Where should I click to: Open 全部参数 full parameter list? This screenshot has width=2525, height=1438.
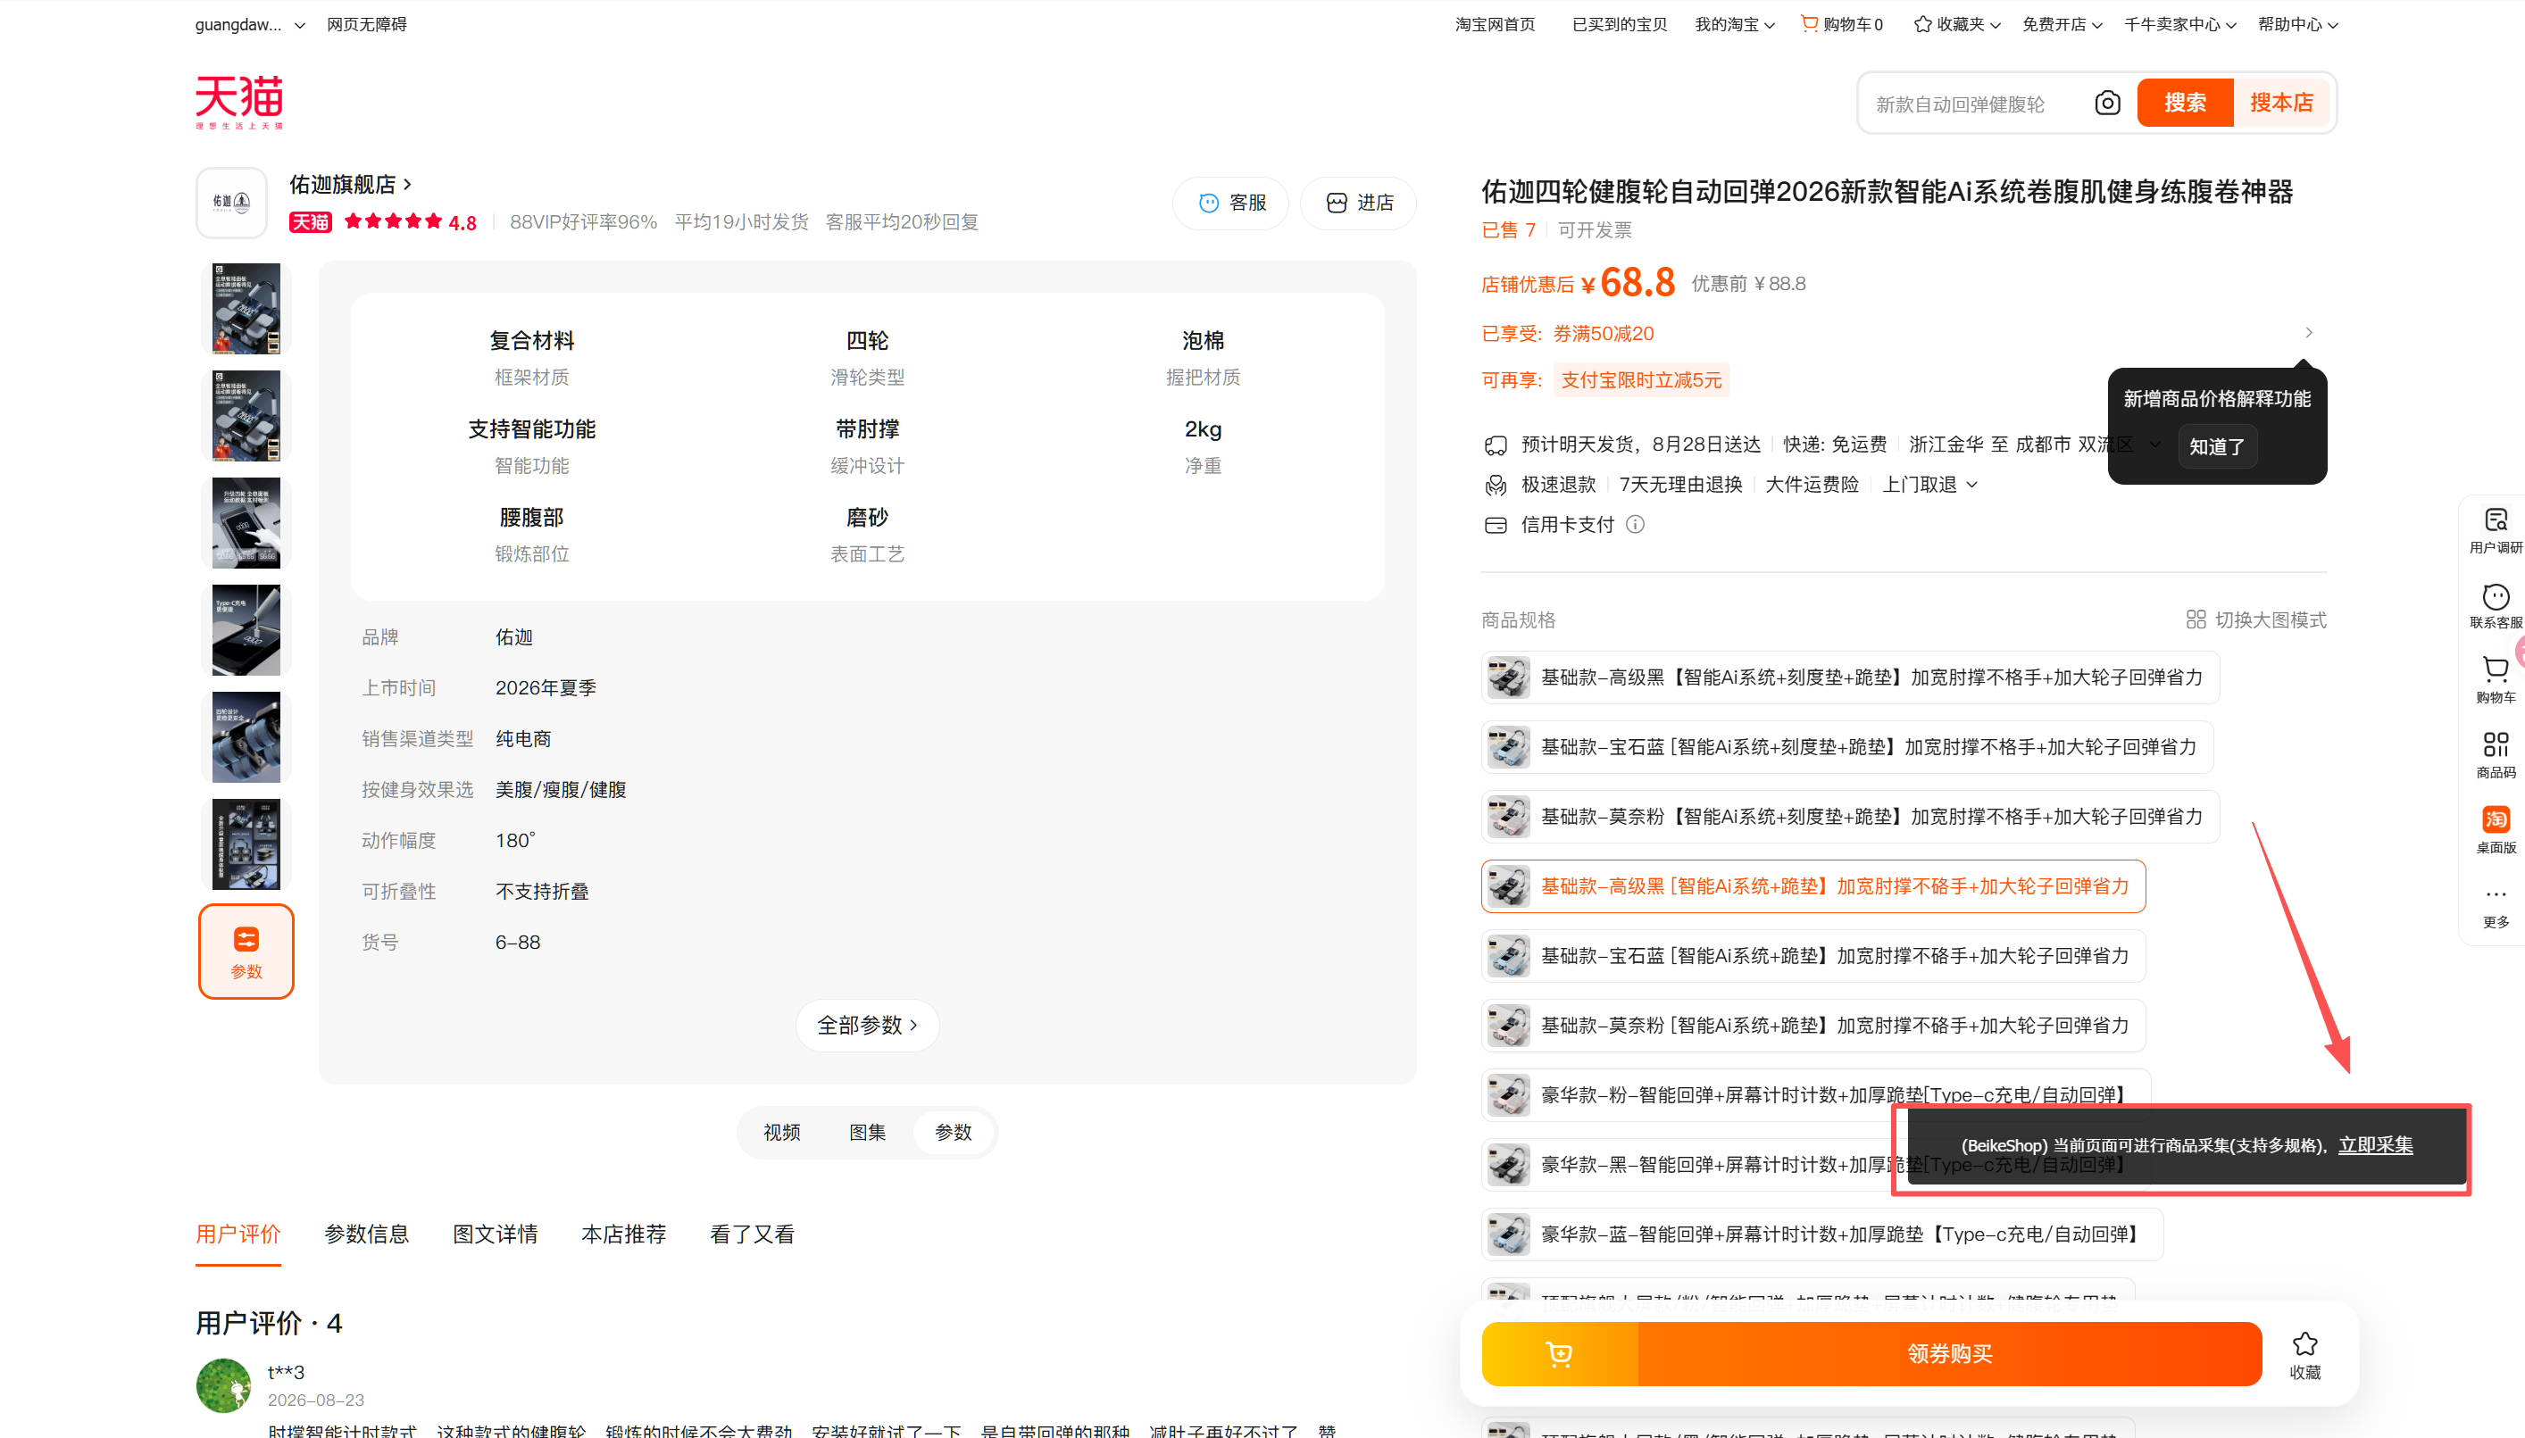pyautogui.click(x=866, y=1026)
